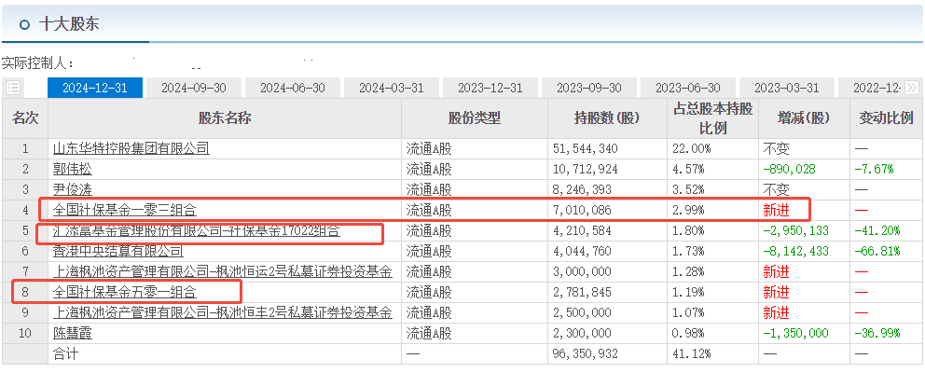Click the change value -890,028
The height and width of the screenshot is (373, 925).
[x=789, y=170]
